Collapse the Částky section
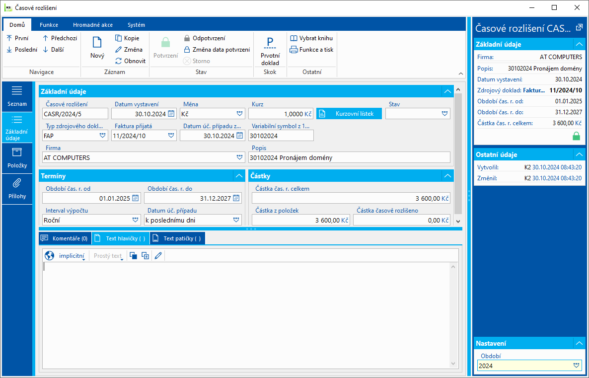 tap(447, 176)
